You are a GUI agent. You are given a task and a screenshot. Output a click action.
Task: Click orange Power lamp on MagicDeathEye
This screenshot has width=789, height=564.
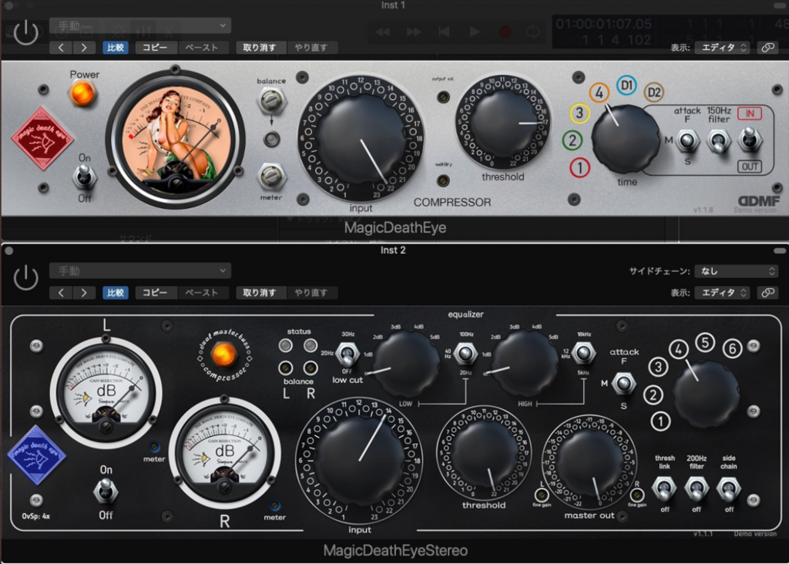point(82,93)
